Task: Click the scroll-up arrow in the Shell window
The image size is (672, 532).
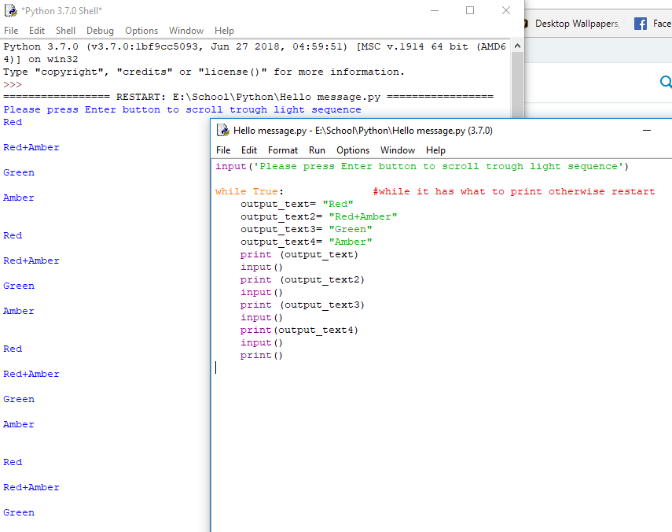Action: [x=517, y=45]
